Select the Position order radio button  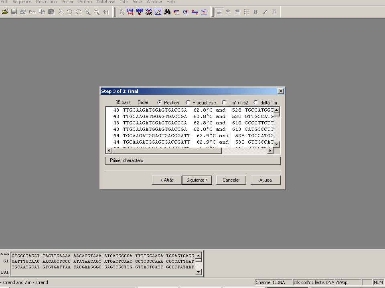pyautogui.click(x=159, y=102)
